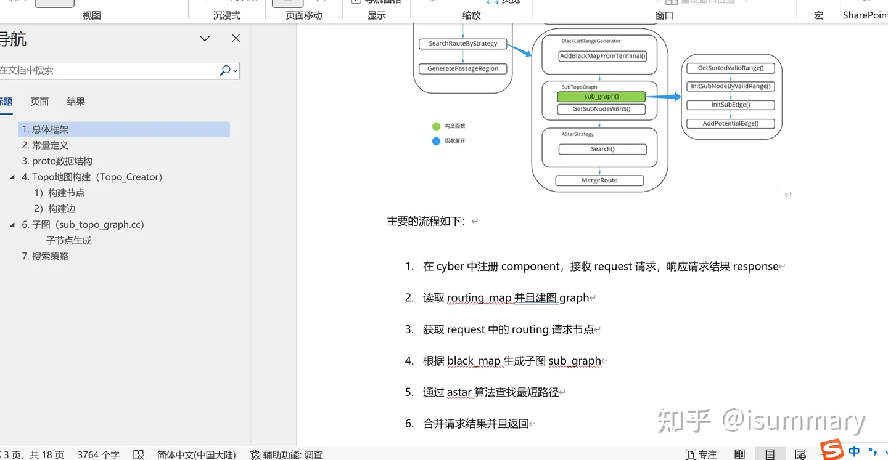888x460 pixels.
Task: Click the language indicator 简体中文(中国大陆)
Action: [196, 454]
